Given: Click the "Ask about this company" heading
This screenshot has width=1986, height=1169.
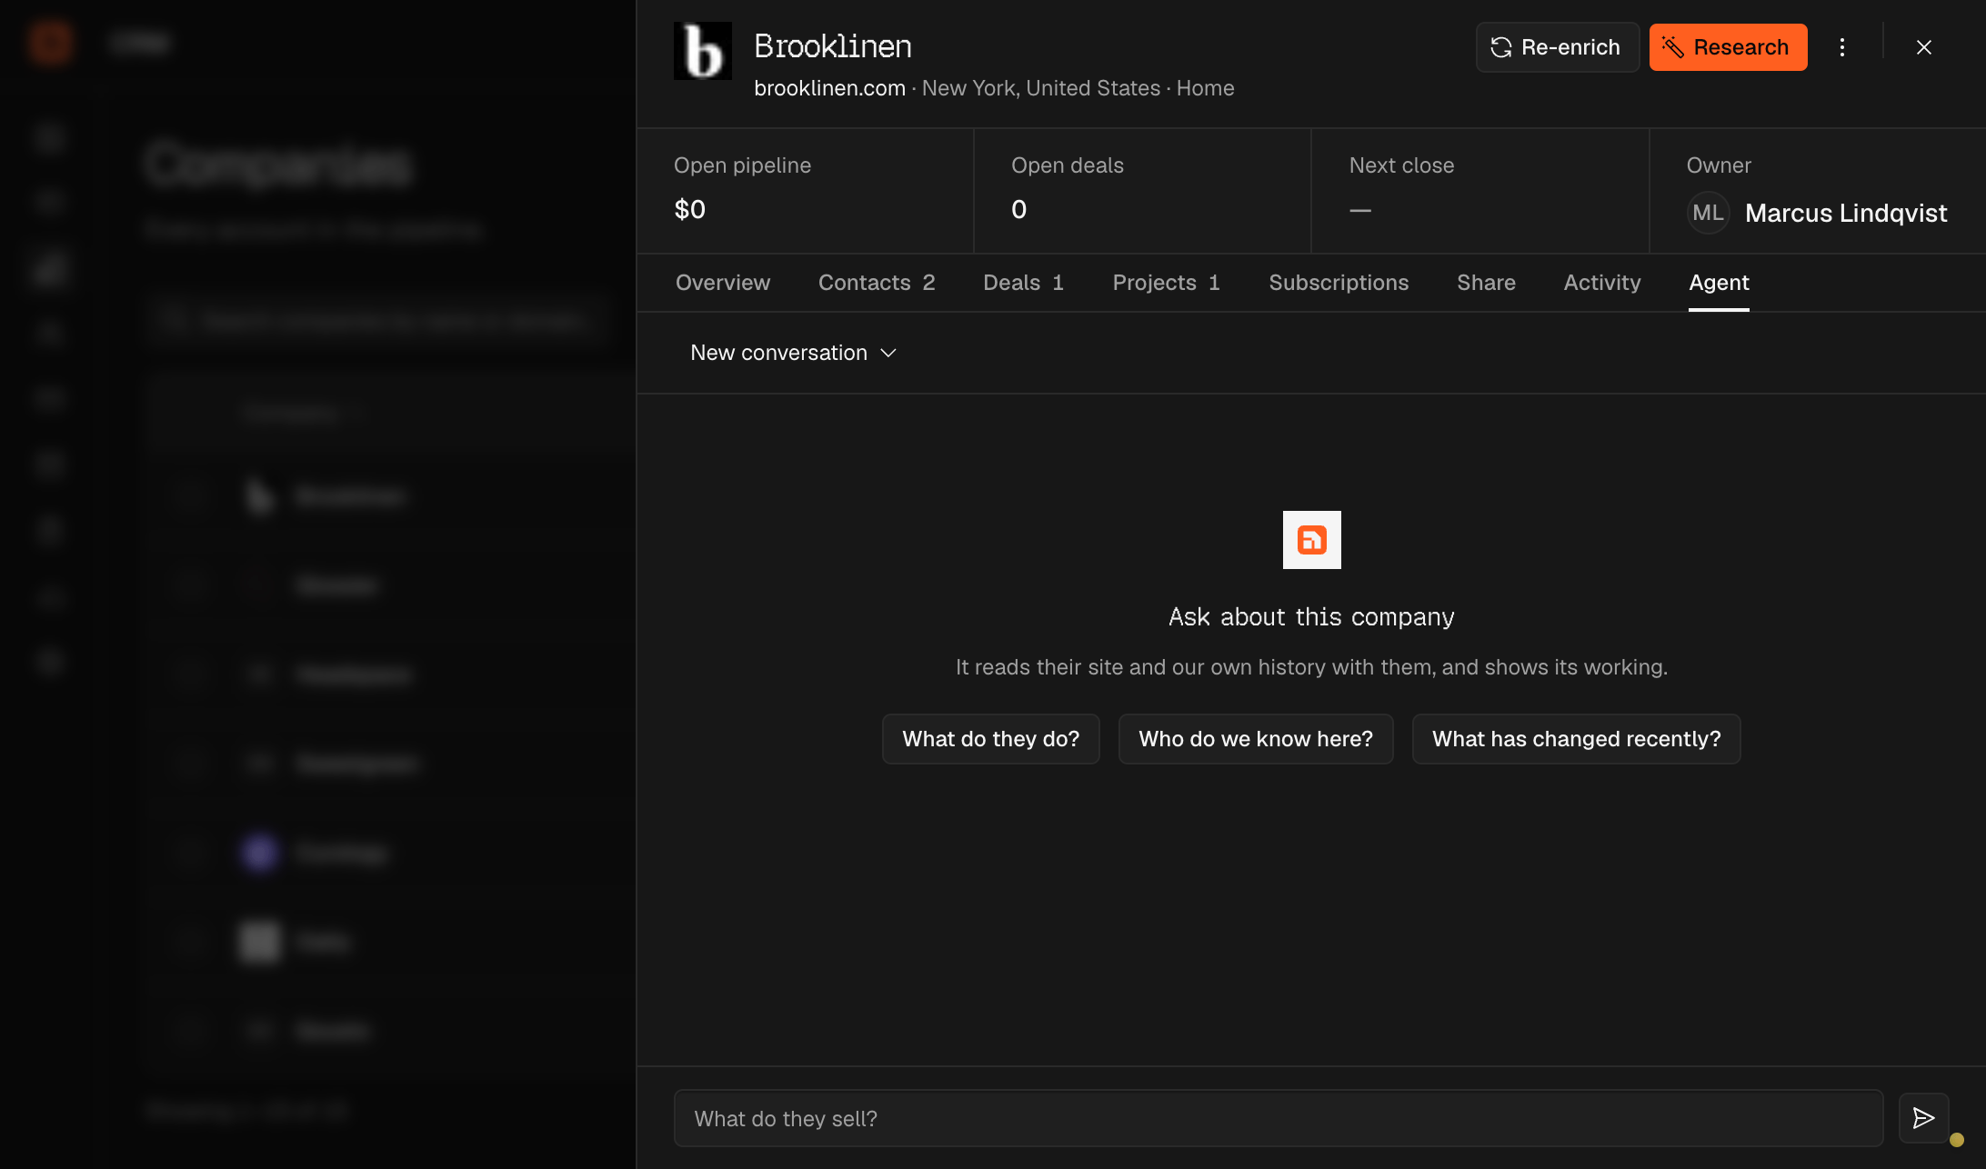Looking at the screenshot, I should (x=1311, y=617).
